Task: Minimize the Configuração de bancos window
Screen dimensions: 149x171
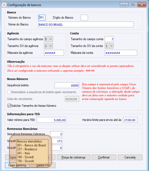Action: tap(124, 5)
